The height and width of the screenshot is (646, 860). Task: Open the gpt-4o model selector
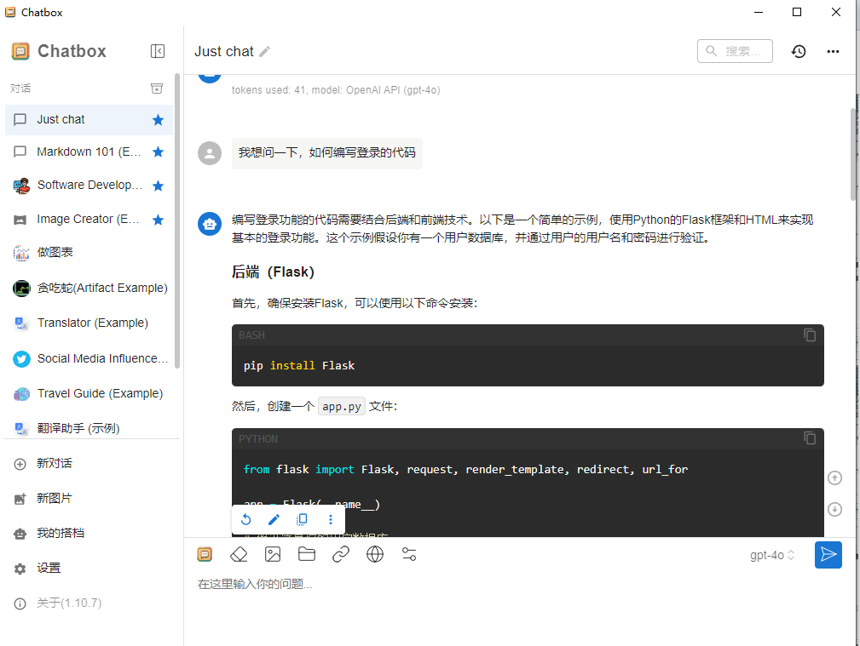click(x=772, y=555)
